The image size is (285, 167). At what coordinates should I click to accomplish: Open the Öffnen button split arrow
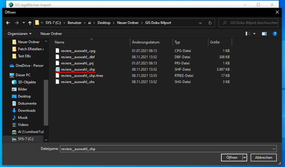(245, 158)
